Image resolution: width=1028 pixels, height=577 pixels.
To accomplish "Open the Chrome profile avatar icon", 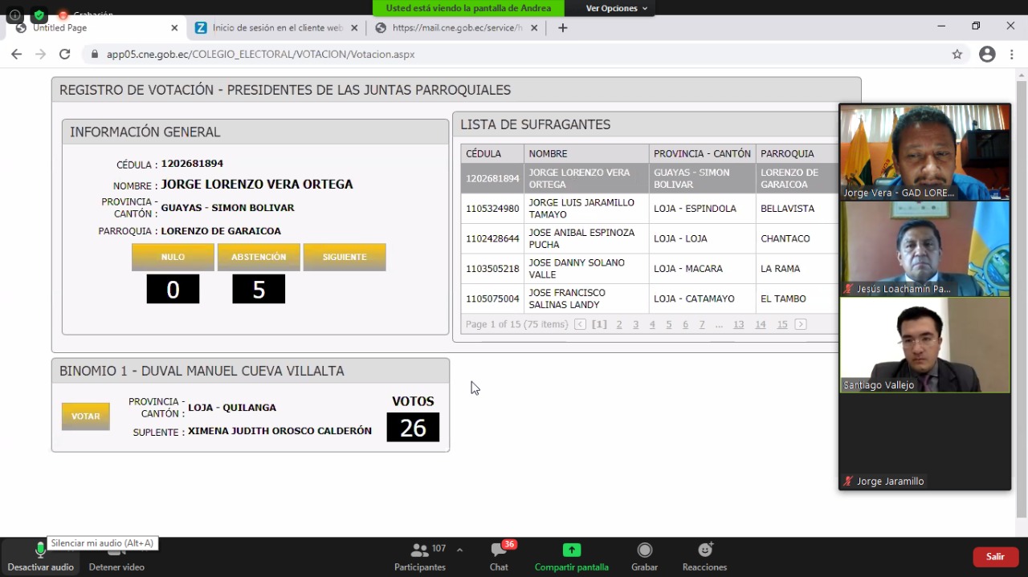I will [987, 55].
